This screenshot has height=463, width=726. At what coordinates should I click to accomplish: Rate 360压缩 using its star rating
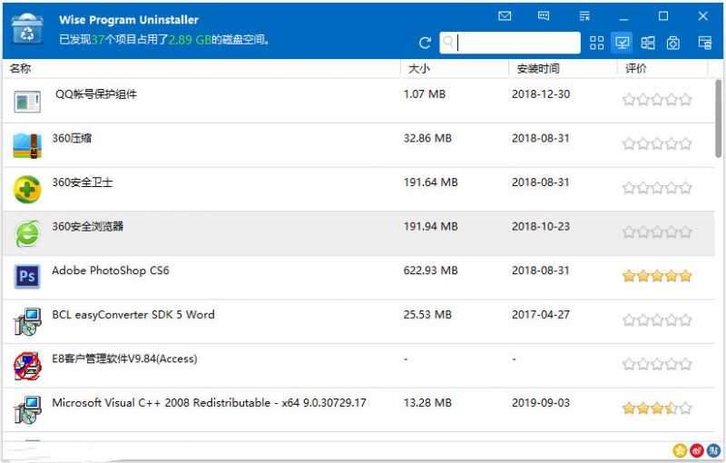[x=657, y=143]
